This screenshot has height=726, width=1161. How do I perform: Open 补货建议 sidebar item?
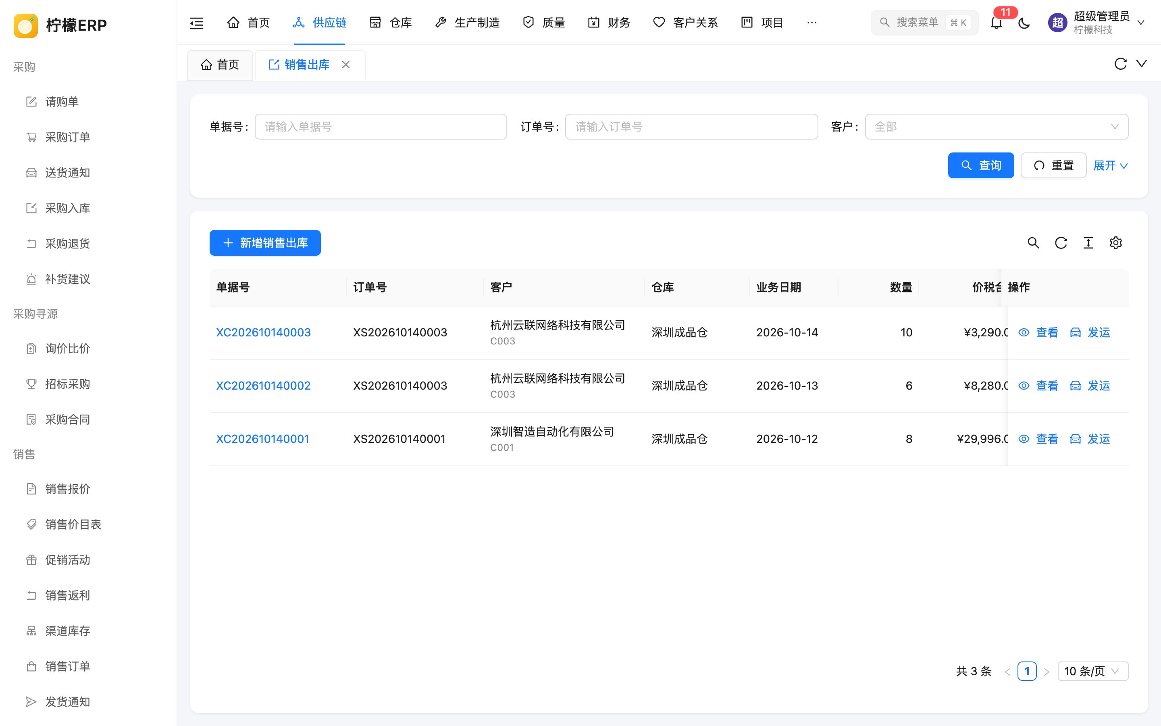88,280
